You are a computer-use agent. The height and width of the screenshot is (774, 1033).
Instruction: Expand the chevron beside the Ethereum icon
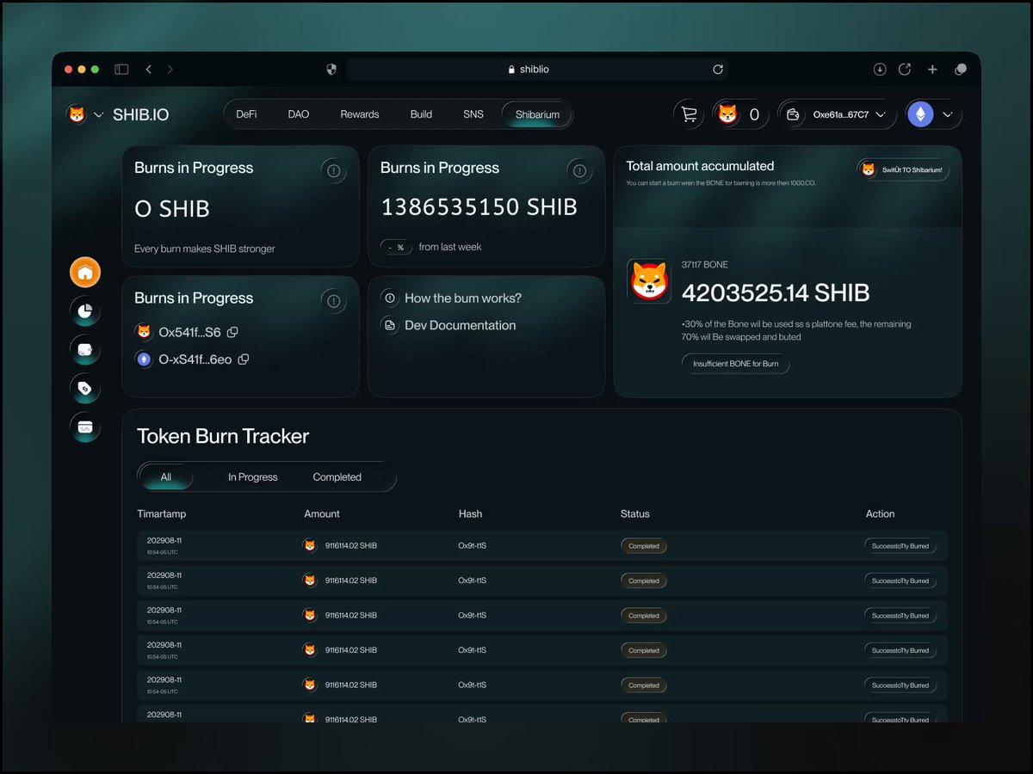tap(948, 114)
